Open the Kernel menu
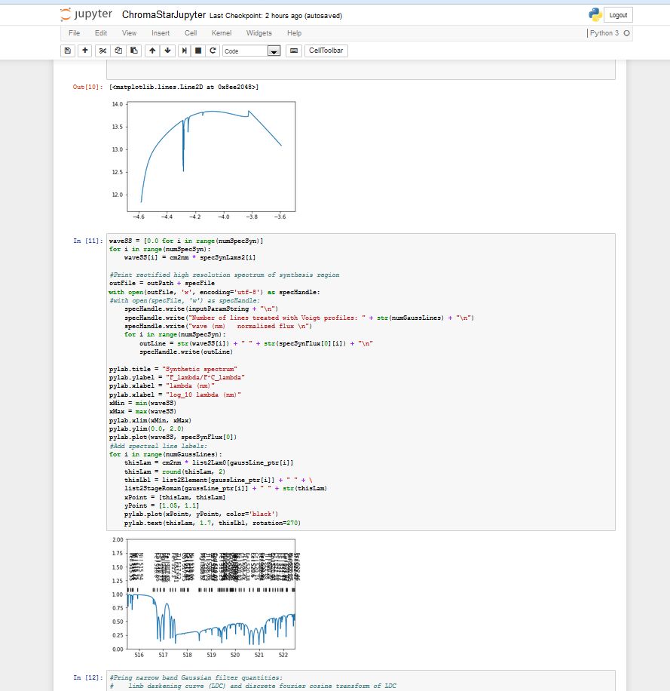This screenshot has height=691, width=670. point(222,33)
